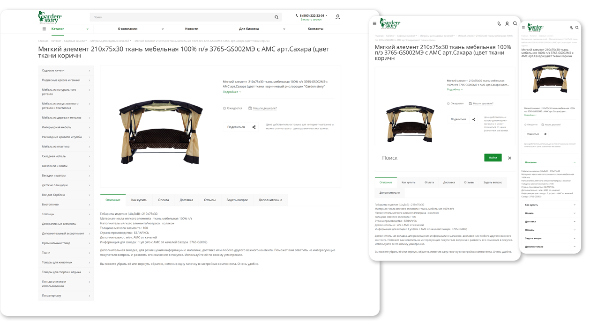Open the user account icon in the desktop header
This screenshot has width=590, height=336.
coord(337,17)
